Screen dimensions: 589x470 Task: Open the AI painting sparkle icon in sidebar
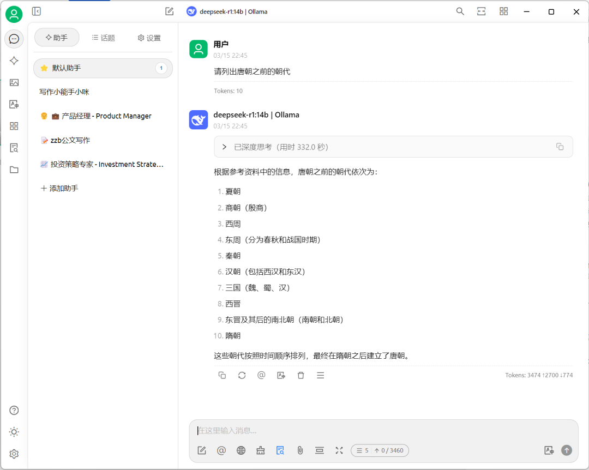pyautogui.click(x=14, y=61)
